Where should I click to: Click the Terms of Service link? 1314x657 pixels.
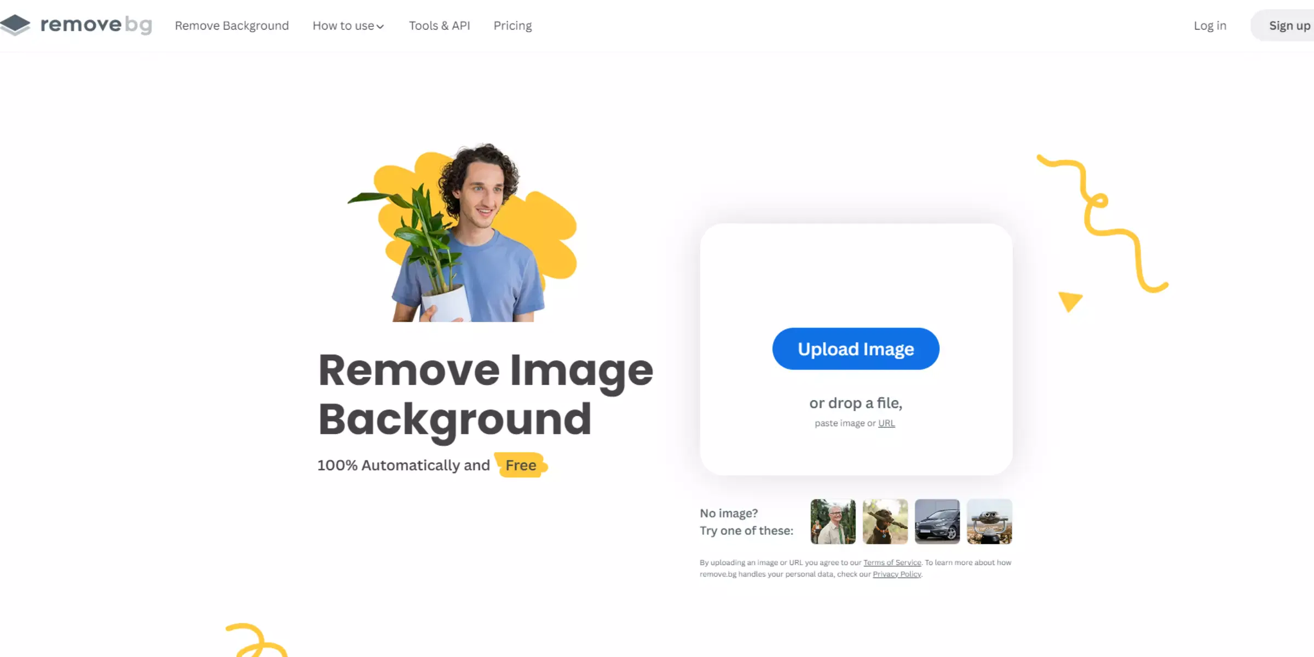(891, 562)
